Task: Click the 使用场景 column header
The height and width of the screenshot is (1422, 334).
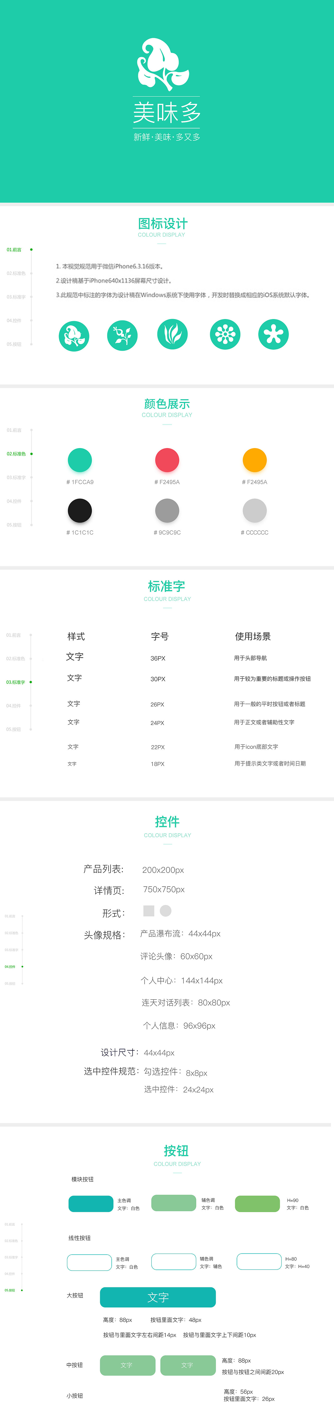Action: pos(253,637)
